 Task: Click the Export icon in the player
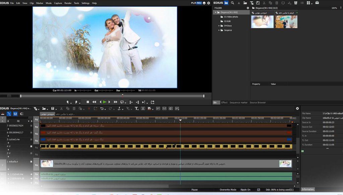[152, 102]
